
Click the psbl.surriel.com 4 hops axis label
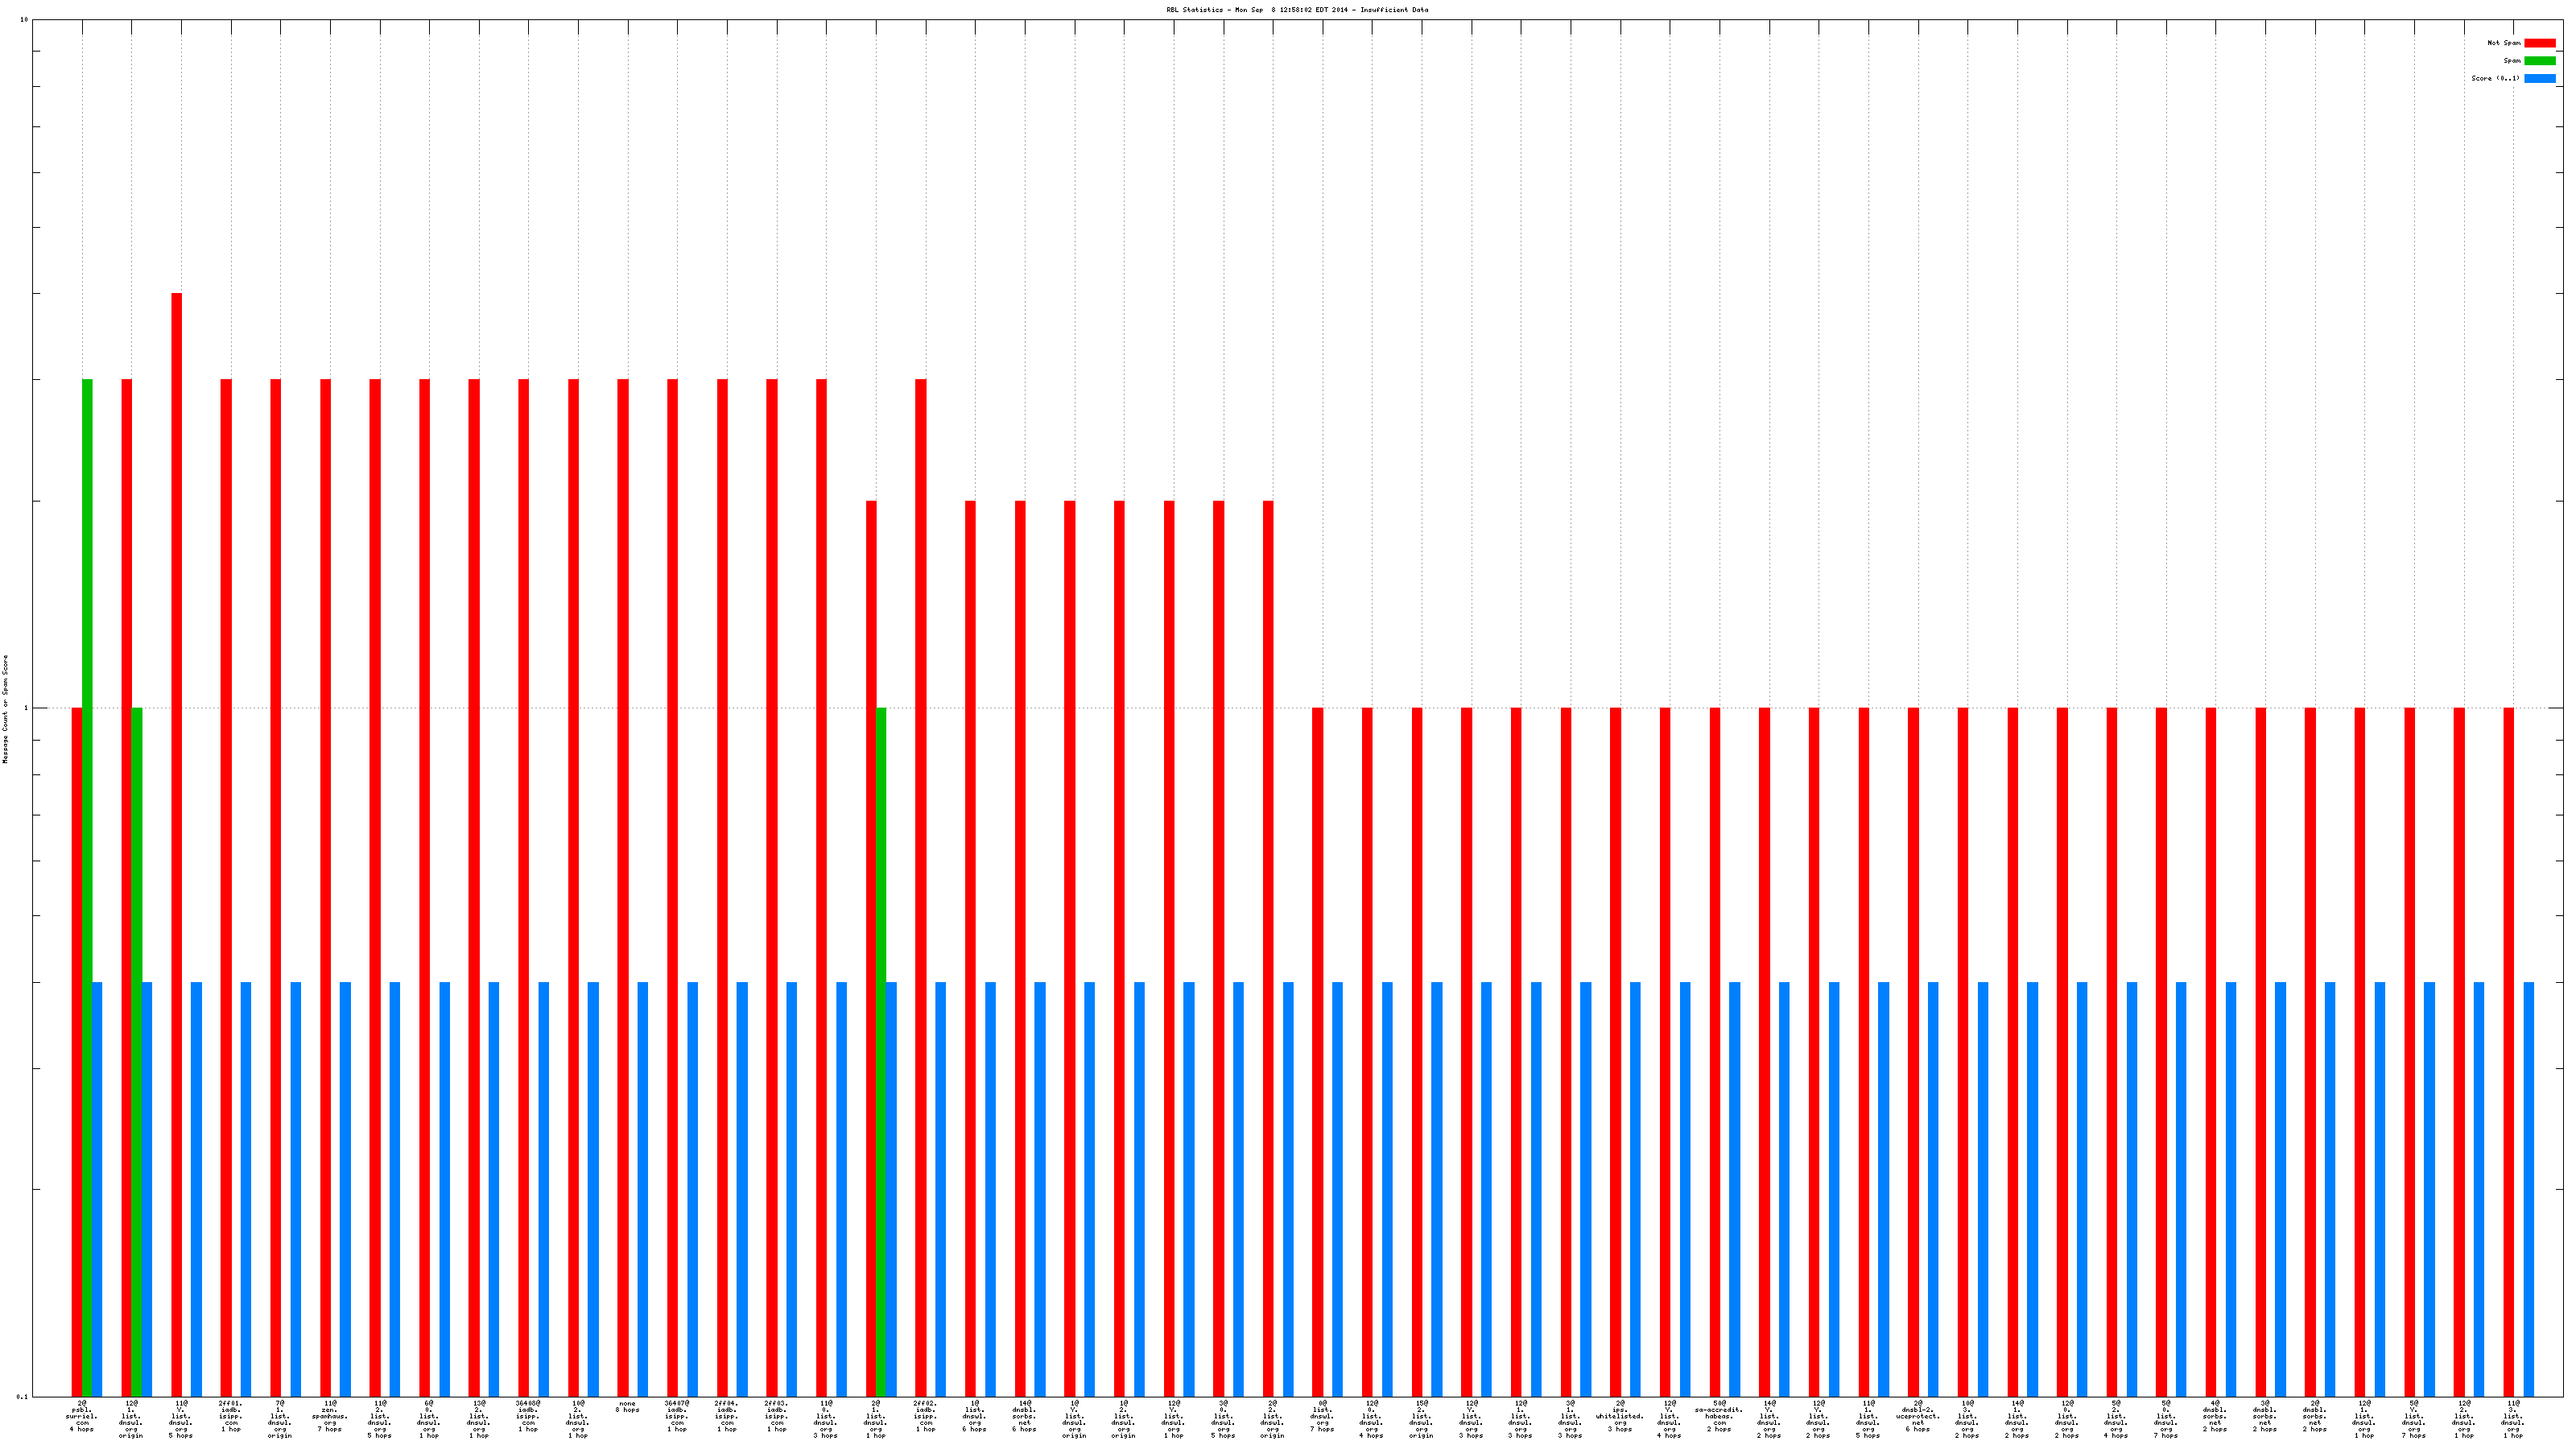click(x=81, y=1417)
